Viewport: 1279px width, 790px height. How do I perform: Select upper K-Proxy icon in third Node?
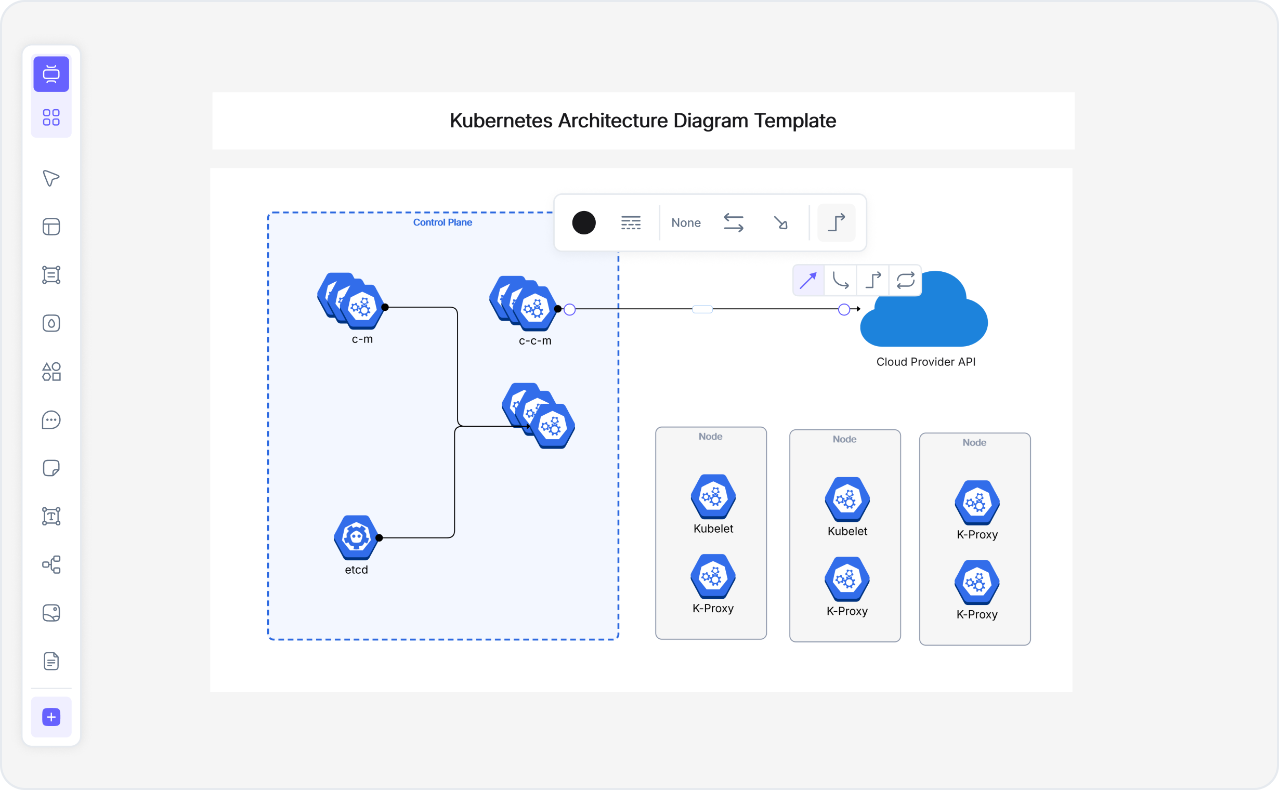point(977,503)
